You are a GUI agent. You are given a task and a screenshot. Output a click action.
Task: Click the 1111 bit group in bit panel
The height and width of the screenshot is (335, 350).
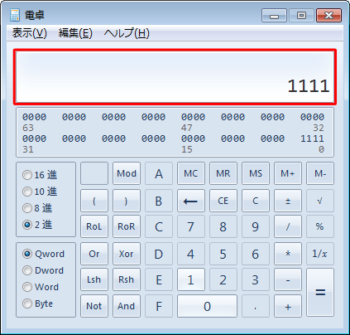(312, 138)
